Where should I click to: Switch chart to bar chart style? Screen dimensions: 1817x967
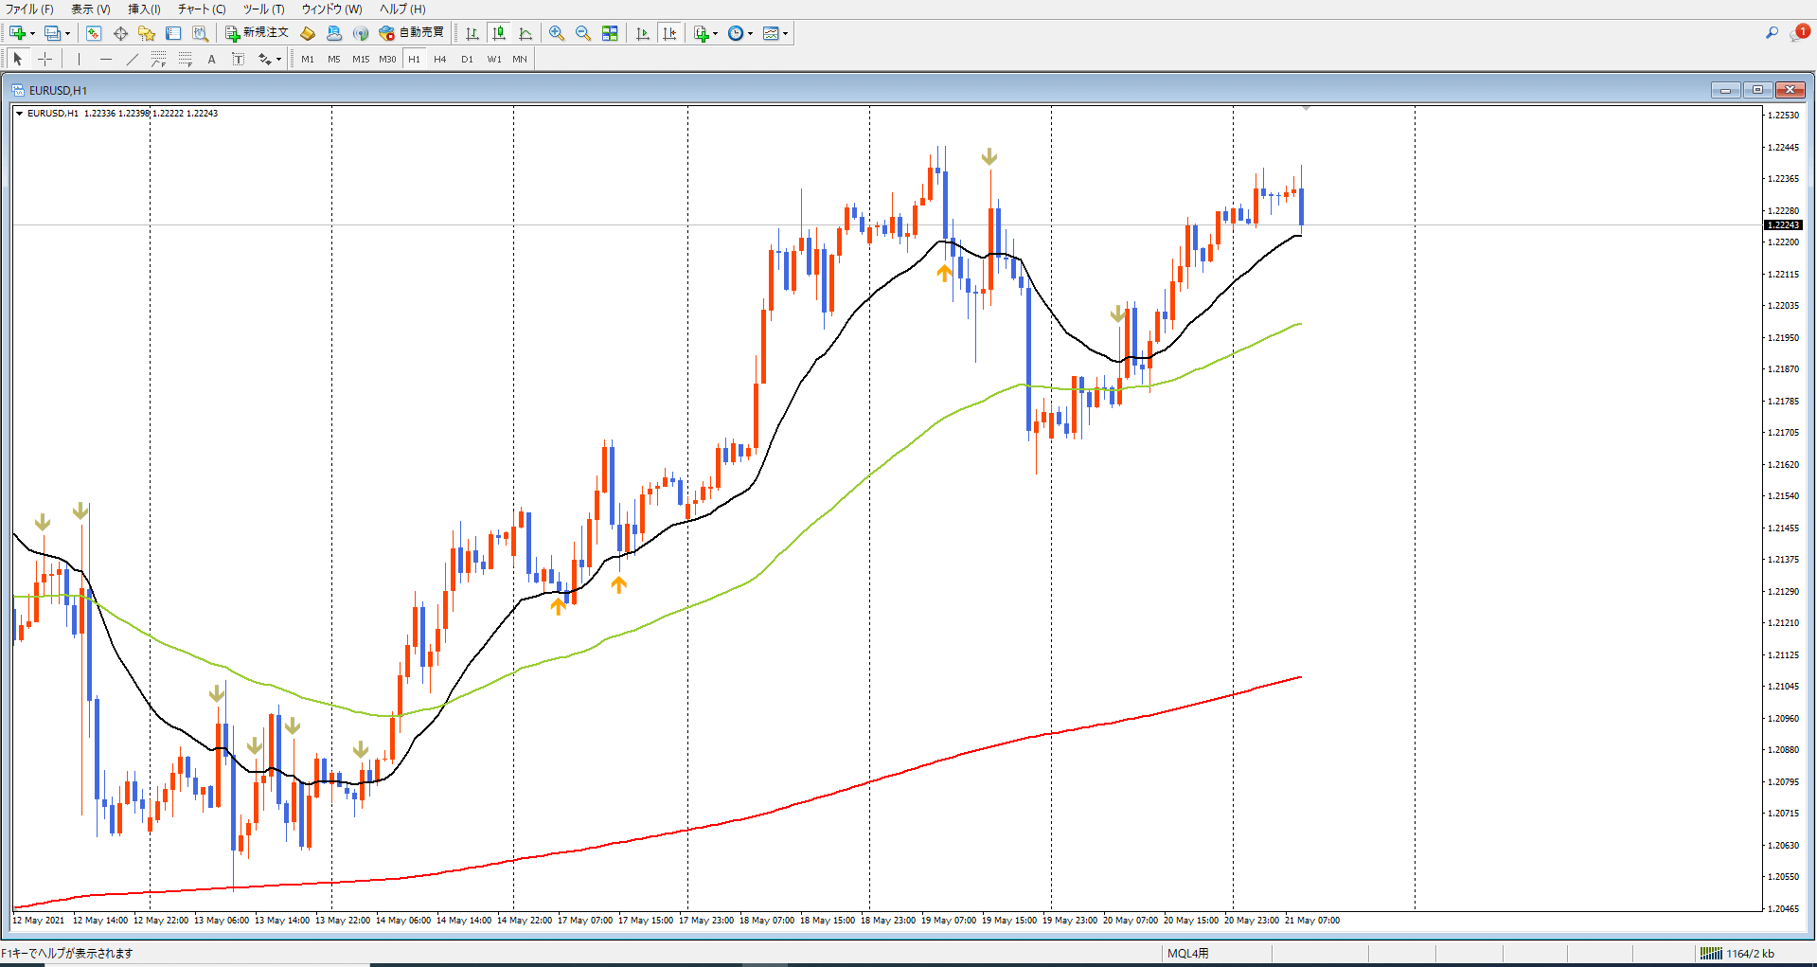pyautogui.click(x=472, y=33)
